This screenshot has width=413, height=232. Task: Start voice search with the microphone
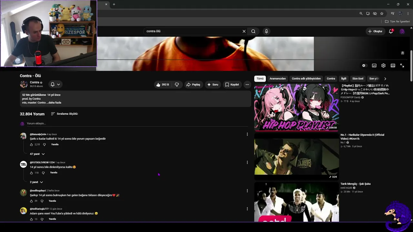click(x=266, y=31)
